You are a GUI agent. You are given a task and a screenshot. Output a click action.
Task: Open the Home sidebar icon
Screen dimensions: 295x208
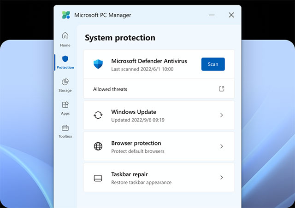point(65,35)
